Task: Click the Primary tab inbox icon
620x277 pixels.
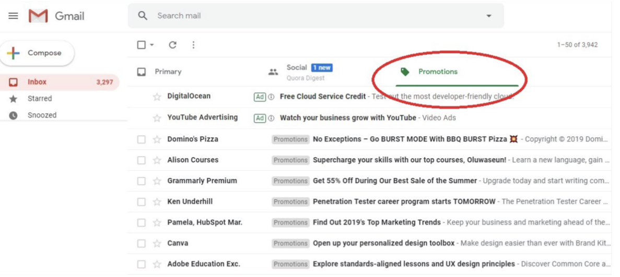Action: tap(141, 72)
